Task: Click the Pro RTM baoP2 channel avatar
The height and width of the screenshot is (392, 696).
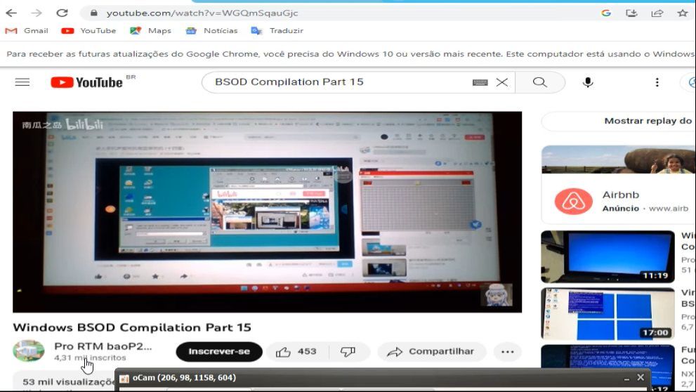Action: point(29,351)
